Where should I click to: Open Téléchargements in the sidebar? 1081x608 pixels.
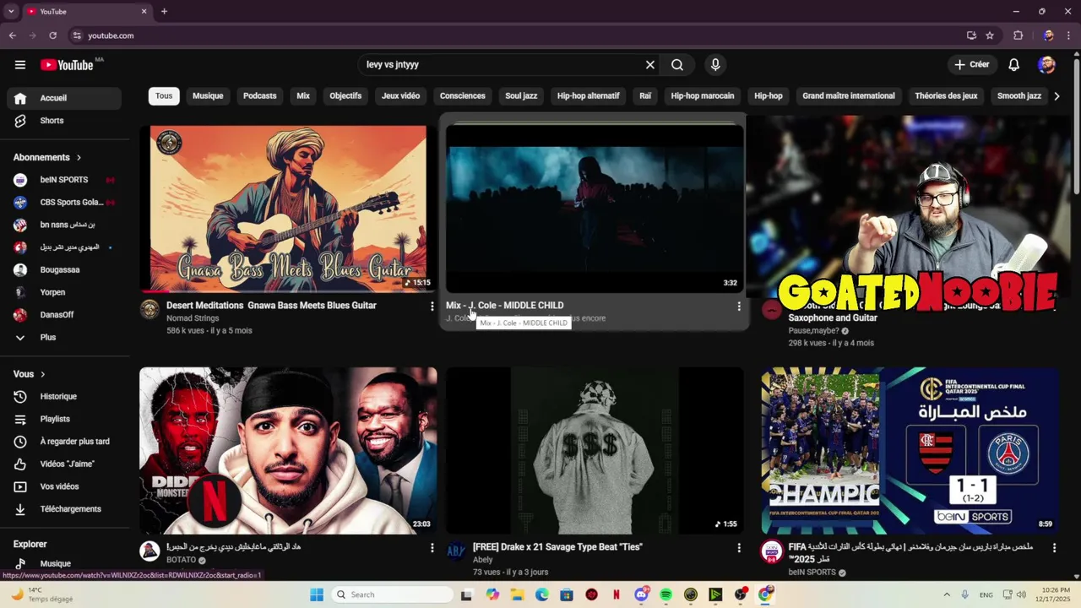coord(64,509)
